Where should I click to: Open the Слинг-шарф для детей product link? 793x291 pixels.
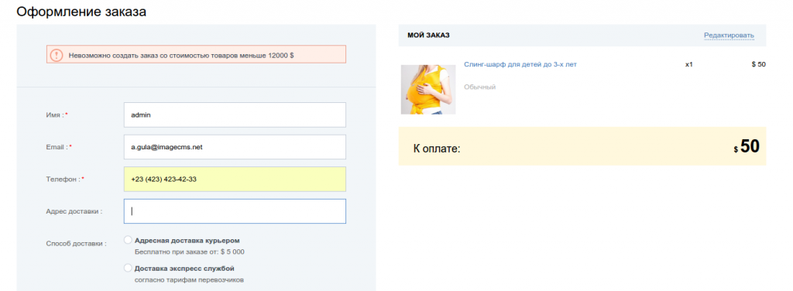[520, 65]
